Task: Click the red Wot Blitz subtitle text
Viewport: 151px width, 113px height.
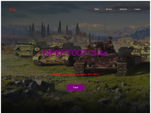Action: pos(75,74)
